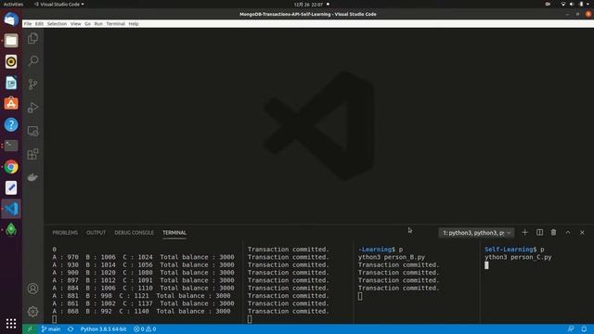Open Help from the dock
This screenshot has height=334, width=594.
click(x=11, y=124)
